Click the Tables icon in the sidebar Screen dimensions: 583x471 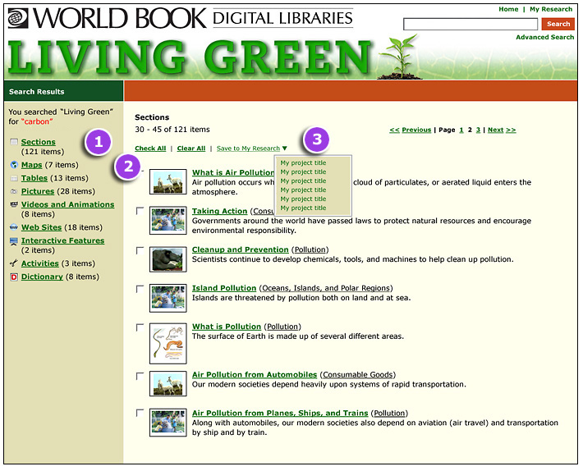(14, 178)
